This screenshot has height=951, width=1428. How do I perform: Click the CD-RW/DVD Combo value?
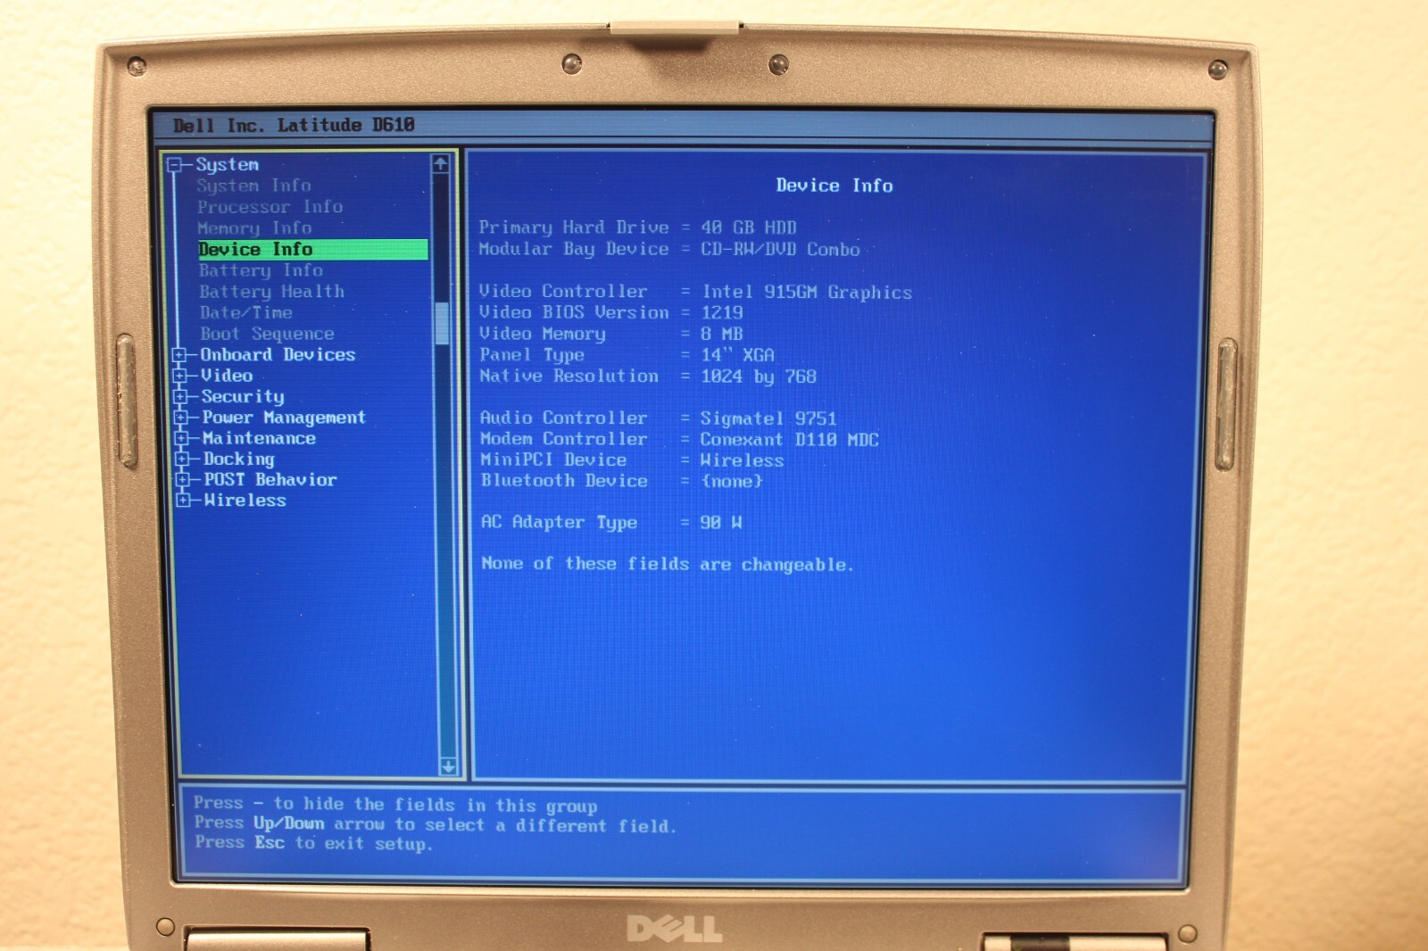point(780,250)
